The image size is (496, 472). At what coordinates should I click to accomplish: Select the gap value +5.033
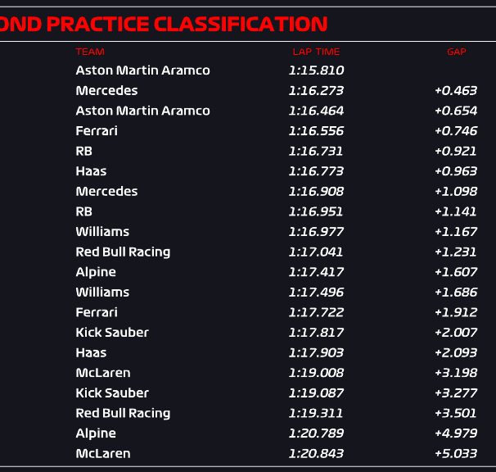[x=456, y=453]
